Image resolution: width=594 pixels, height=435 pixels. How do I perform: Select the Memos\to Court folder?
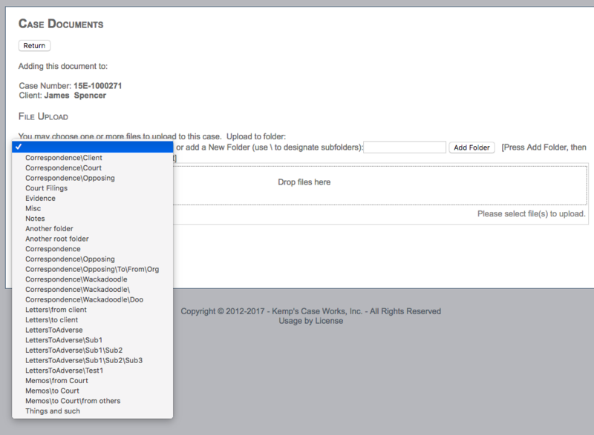[56, 391]
